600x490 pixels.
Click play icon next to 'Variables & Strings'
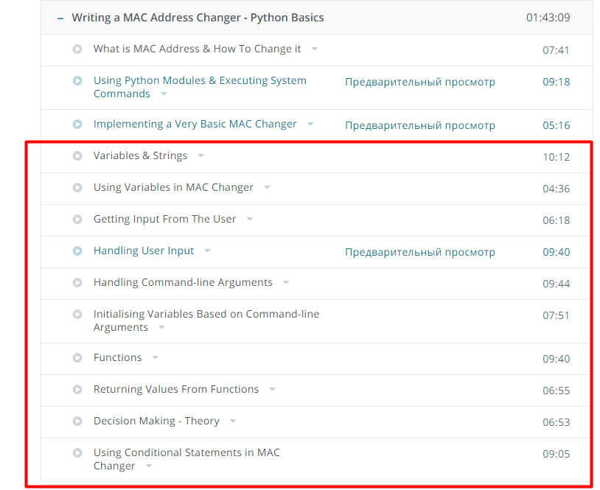[x=77, y=156]
